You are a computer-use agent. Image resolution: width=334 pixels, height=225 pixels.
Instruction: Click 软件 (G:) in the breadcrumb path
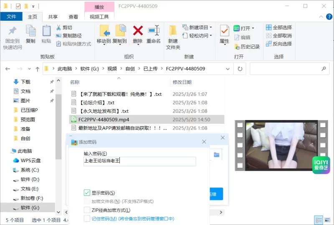[89, 69]
